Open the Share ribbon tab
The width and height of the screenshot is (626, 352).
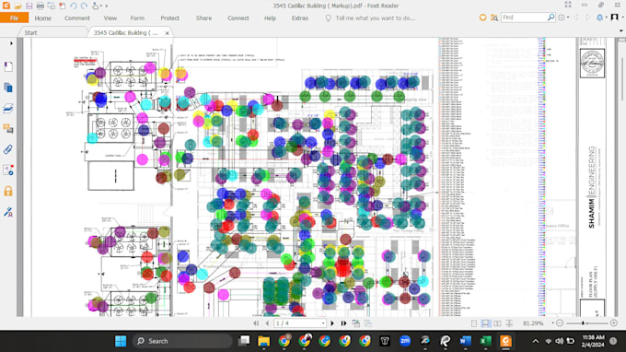(203, 18)
